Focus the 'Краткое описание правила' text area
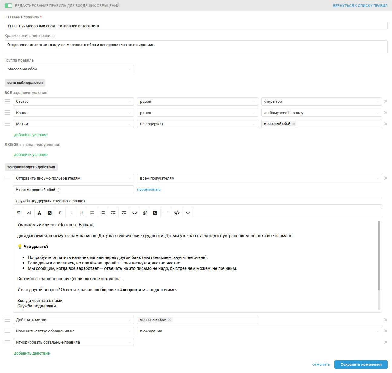392x373 pixels. pos(196,47)
